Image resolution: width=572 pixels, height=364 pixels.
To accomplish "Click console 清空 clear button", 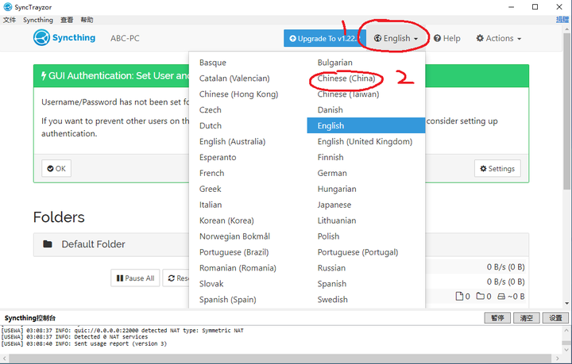I will (527, 318).
